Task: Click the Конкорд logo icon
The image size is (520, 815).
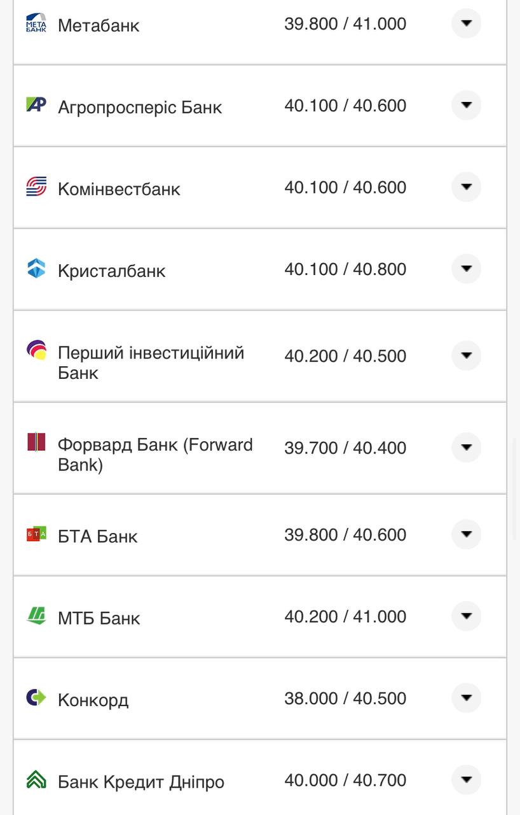Action: [36, 697]
